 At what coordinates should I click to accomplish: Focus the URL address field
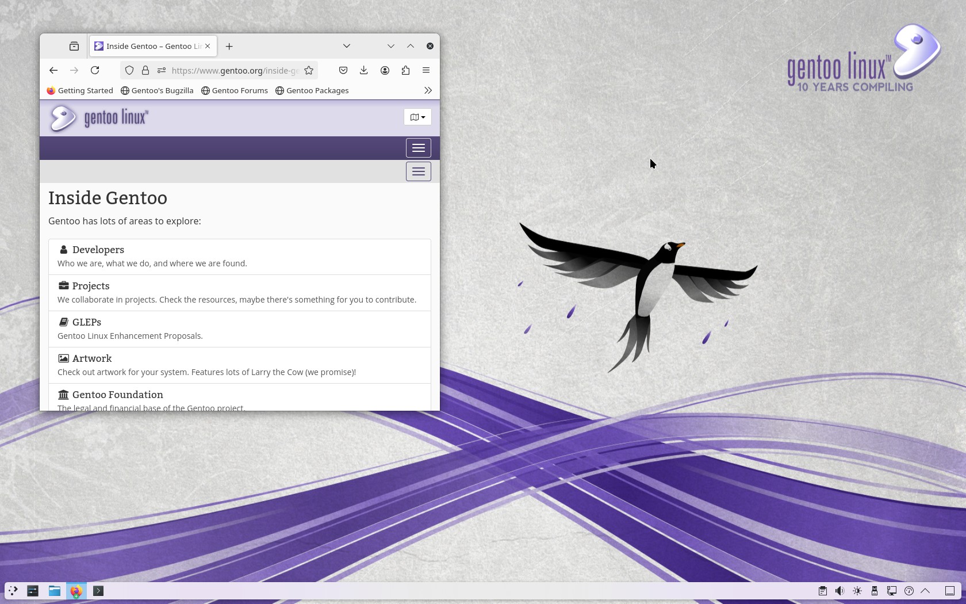pos(235,70)
